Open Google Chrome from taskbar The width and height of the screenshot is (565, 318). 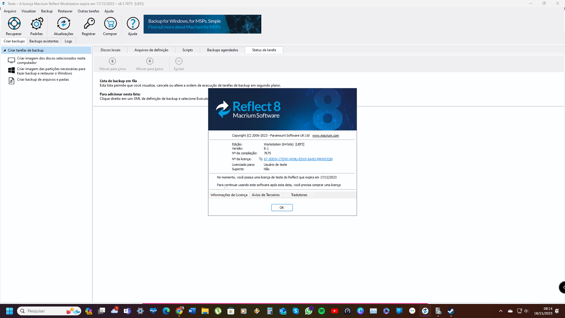coord(179,311)
